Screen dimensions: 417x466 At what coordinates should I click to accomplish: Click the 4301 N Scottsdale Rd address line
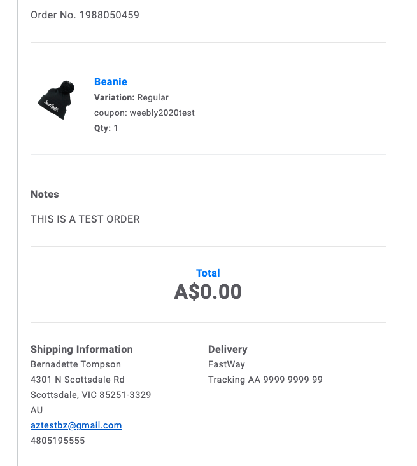[x=78, y=380]
